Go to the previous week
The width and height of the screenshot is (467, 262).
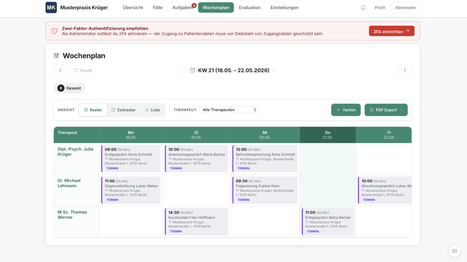(x=60, y=70)
